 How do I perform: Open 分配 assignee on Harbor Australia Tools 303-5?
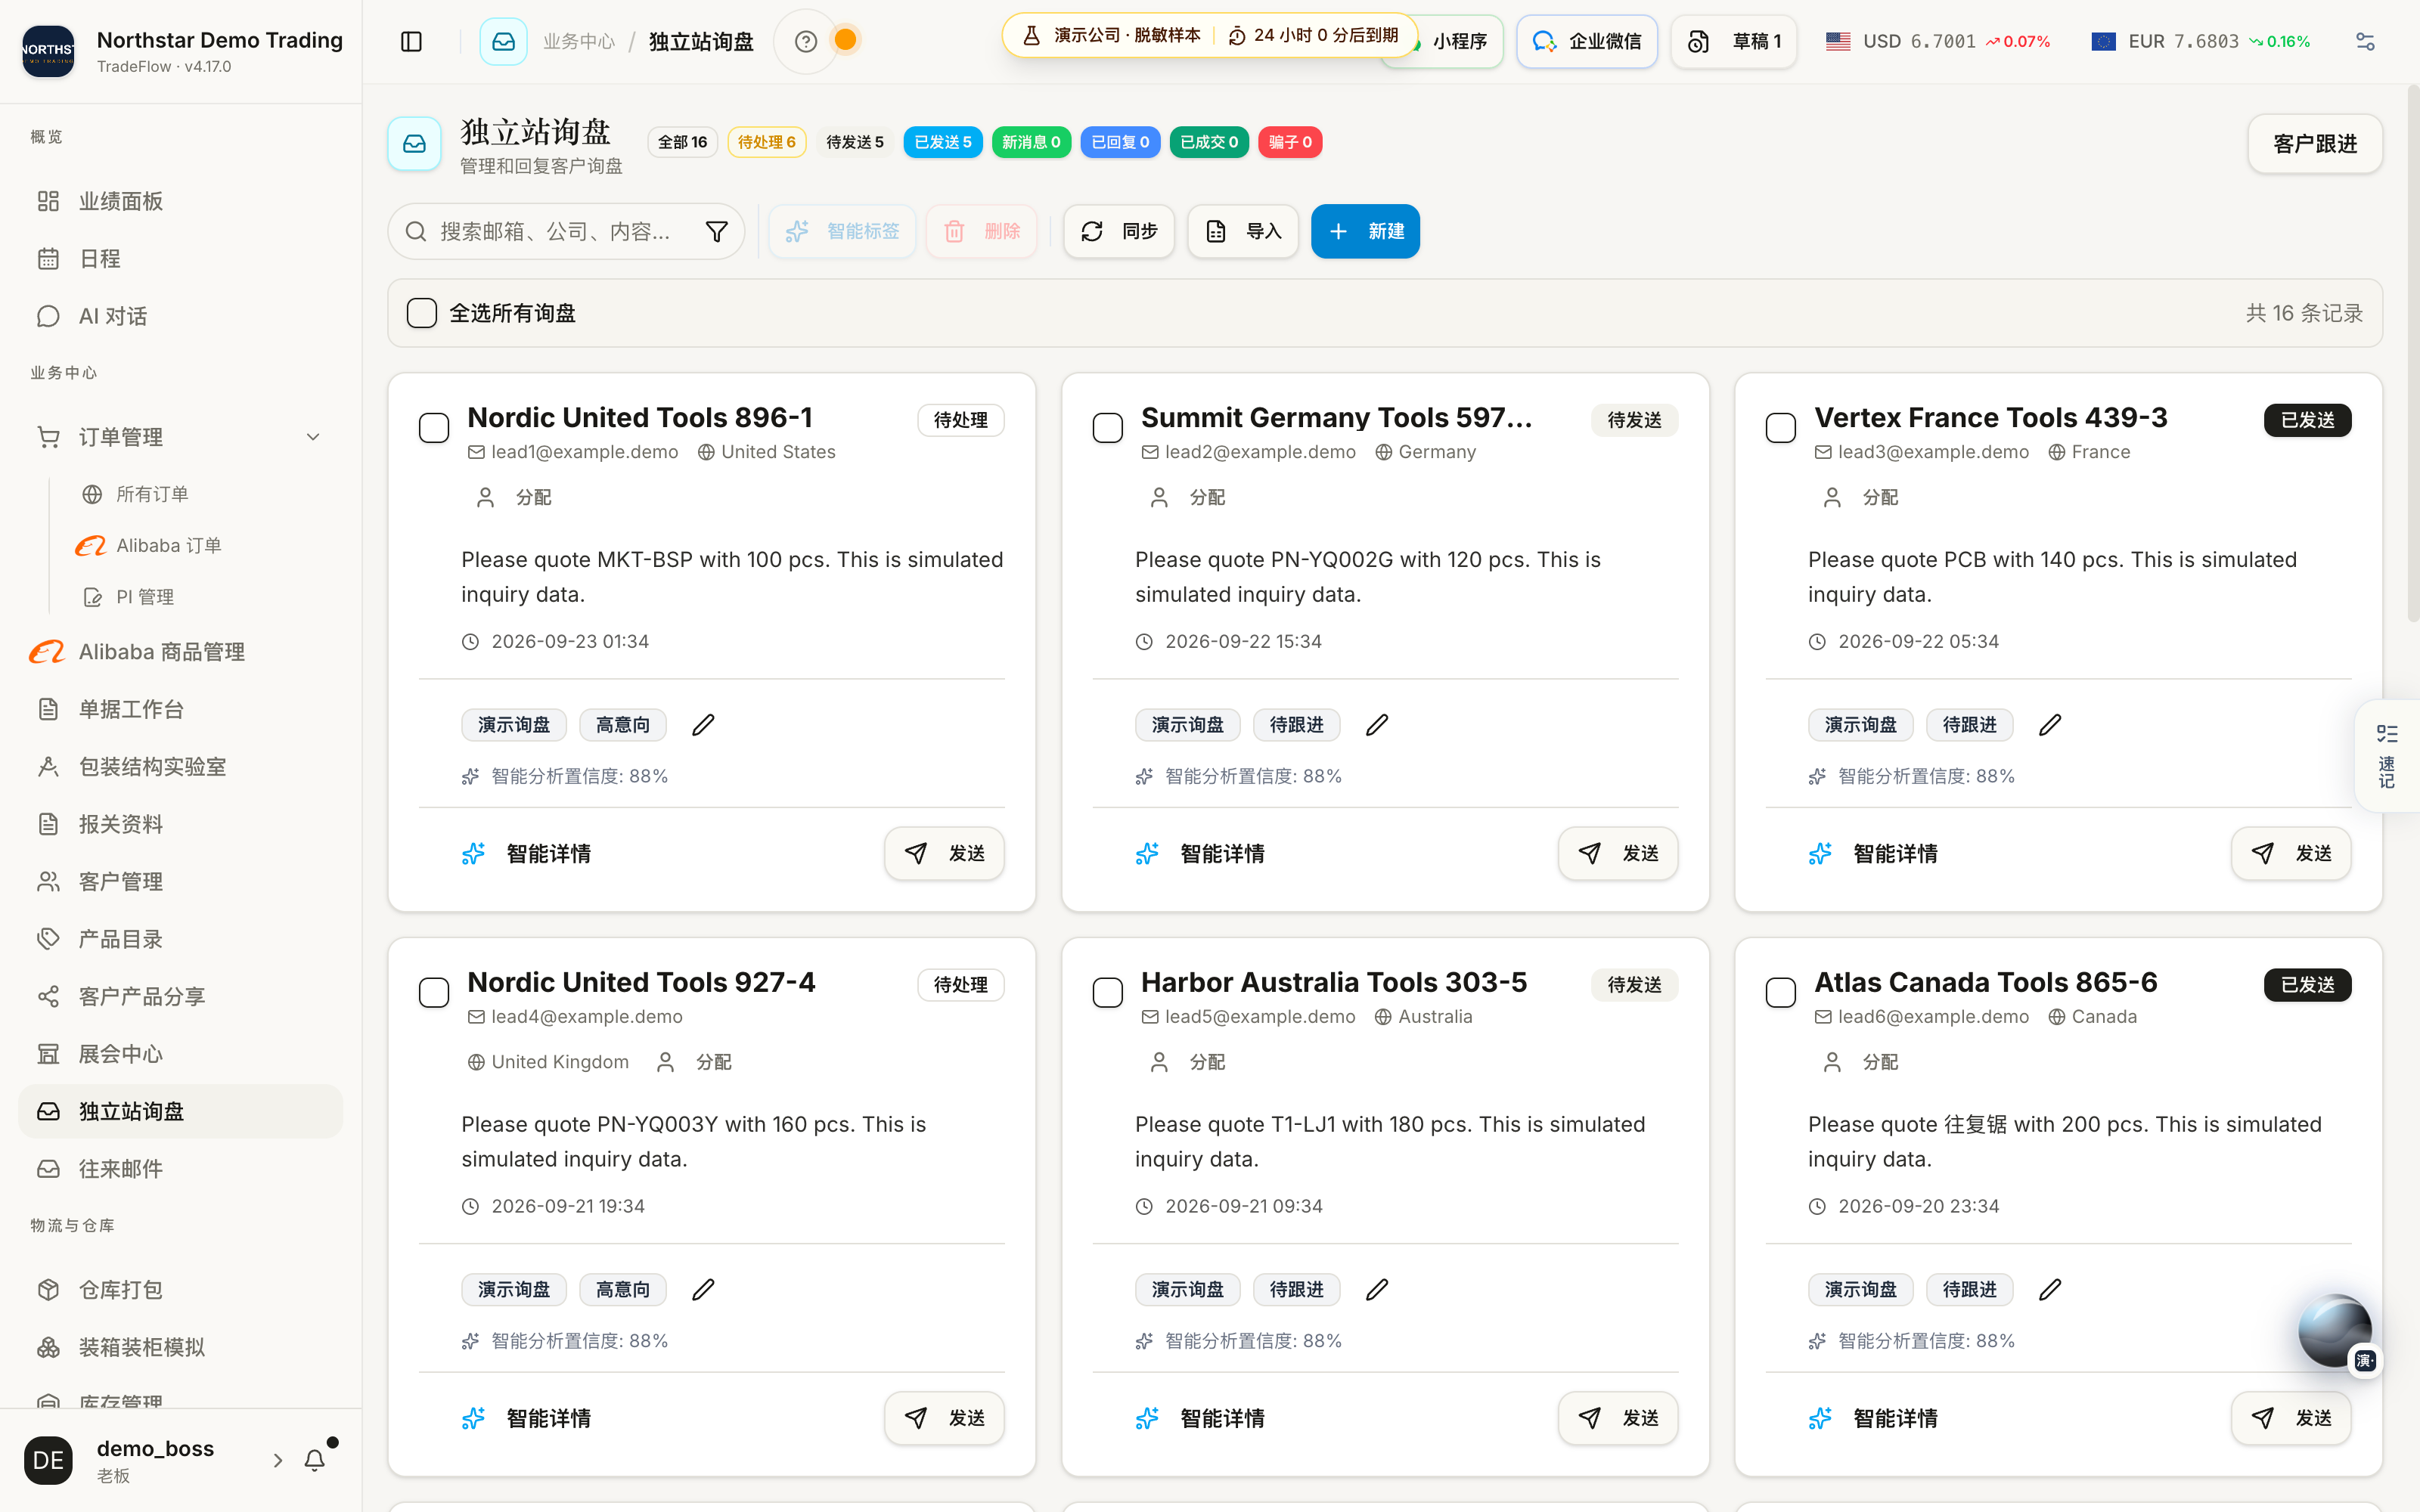pos(1188,1062)
